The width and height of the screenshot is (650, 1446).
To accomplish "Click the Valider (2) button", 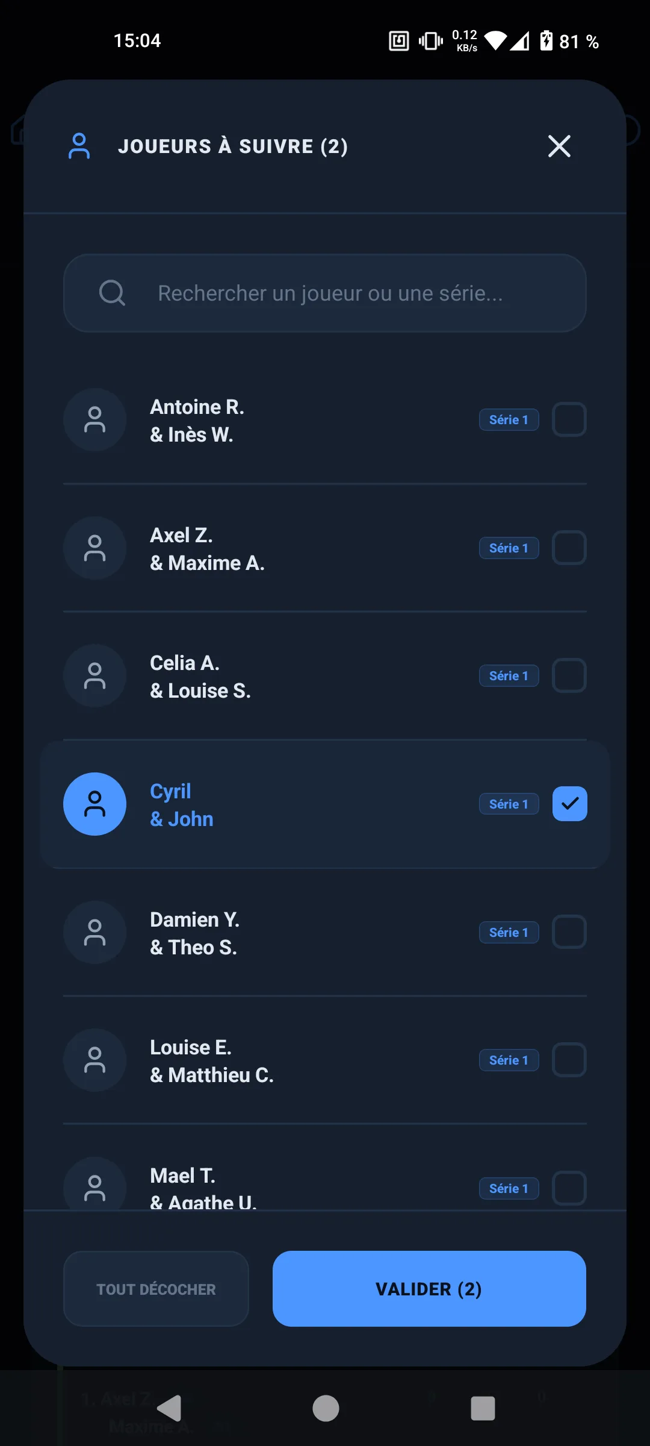I will 429,1289.
